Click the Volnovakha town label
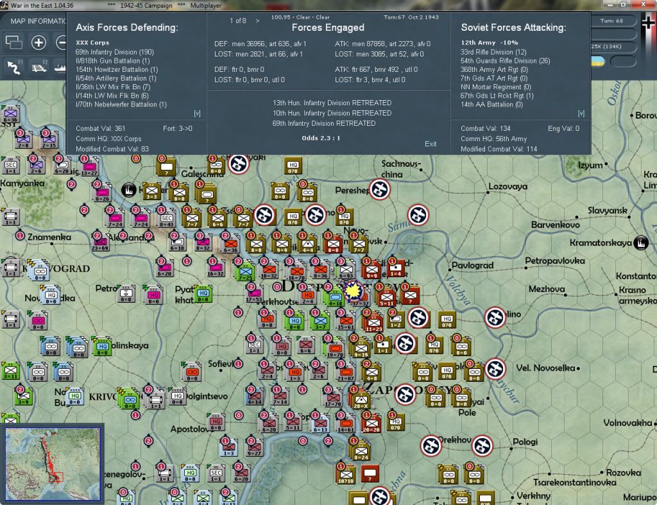The width and height of the screenshot is (657, 505). [x=627, y=423]
